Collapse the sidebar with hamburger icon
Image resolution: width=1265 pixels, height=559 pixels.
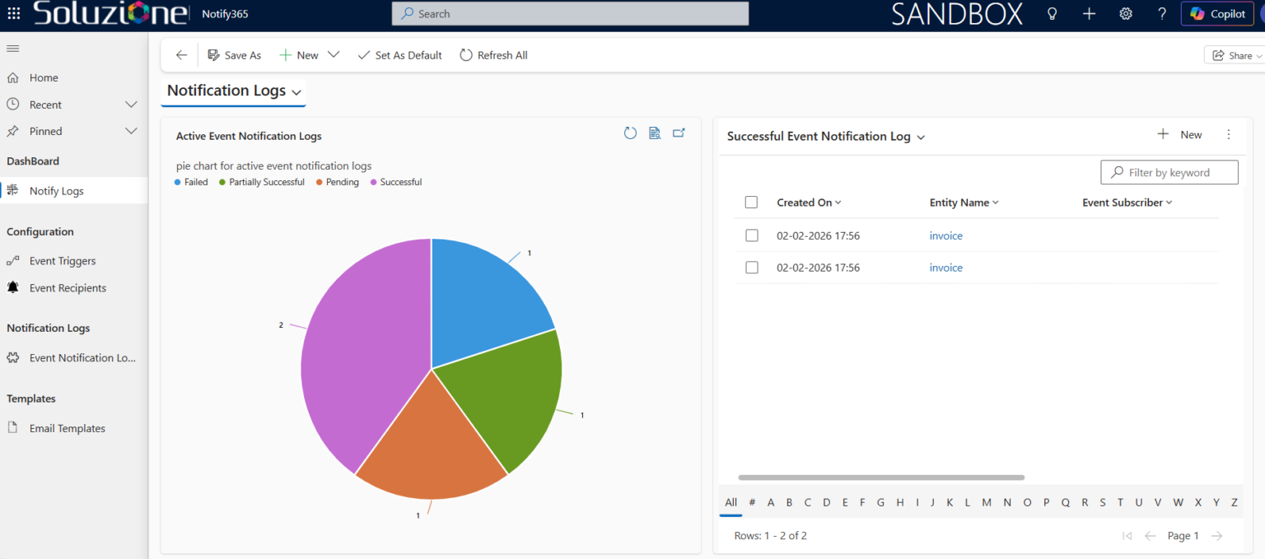coord(12,49)
